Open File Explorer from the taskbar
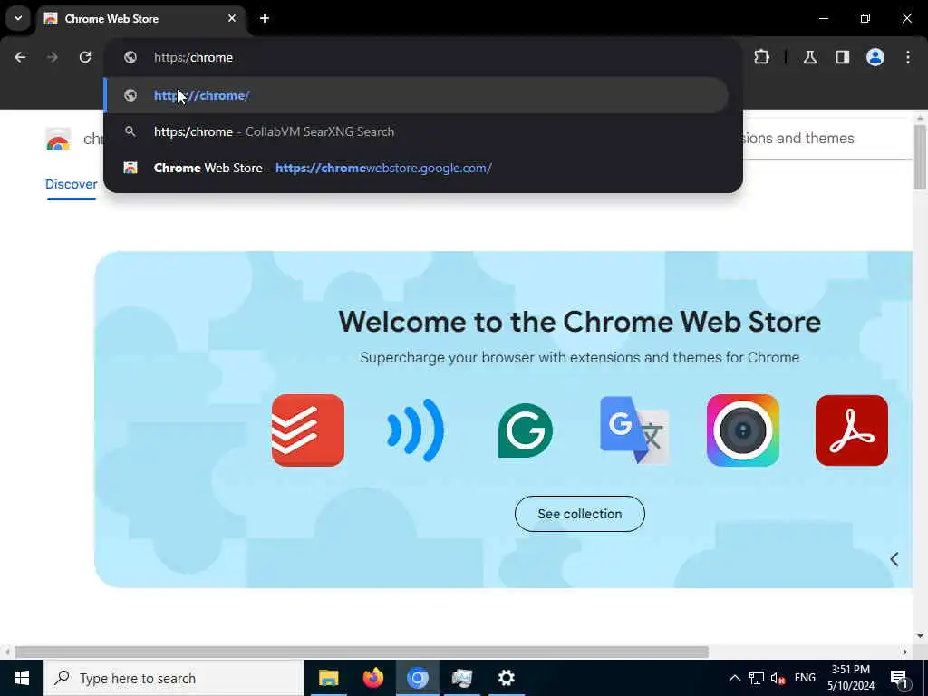Viewport: 928px width, 696px height. click(x=328, y=678)
